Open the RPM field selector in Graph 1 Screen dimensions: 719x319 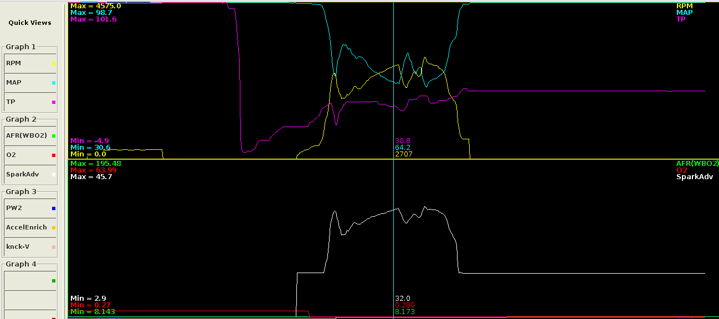click(28, 63)
